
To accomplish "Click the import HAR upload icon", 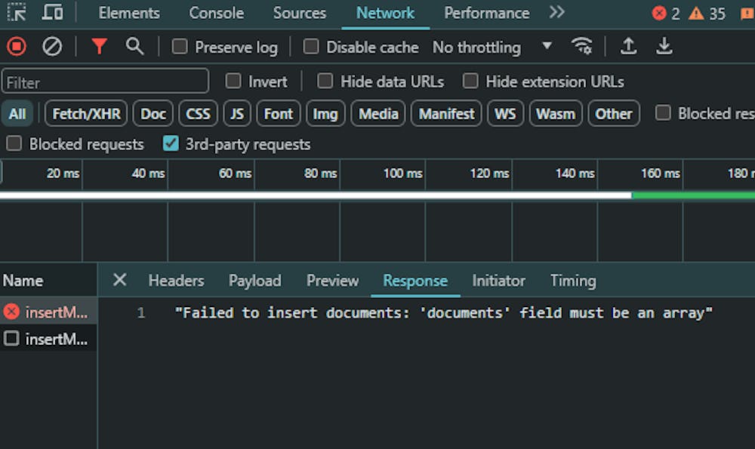I will [627, 47].
